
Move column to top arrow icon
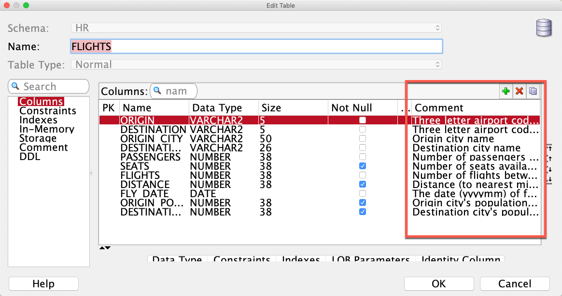549,148
